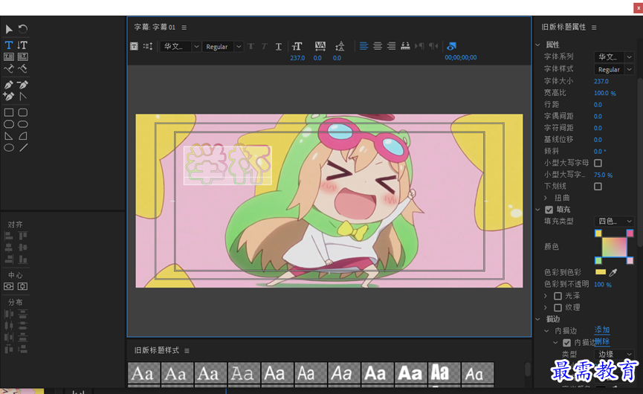Open Legacy Title Properties panel menu
Screen dimensions: 643x394
tap(594, 28)
